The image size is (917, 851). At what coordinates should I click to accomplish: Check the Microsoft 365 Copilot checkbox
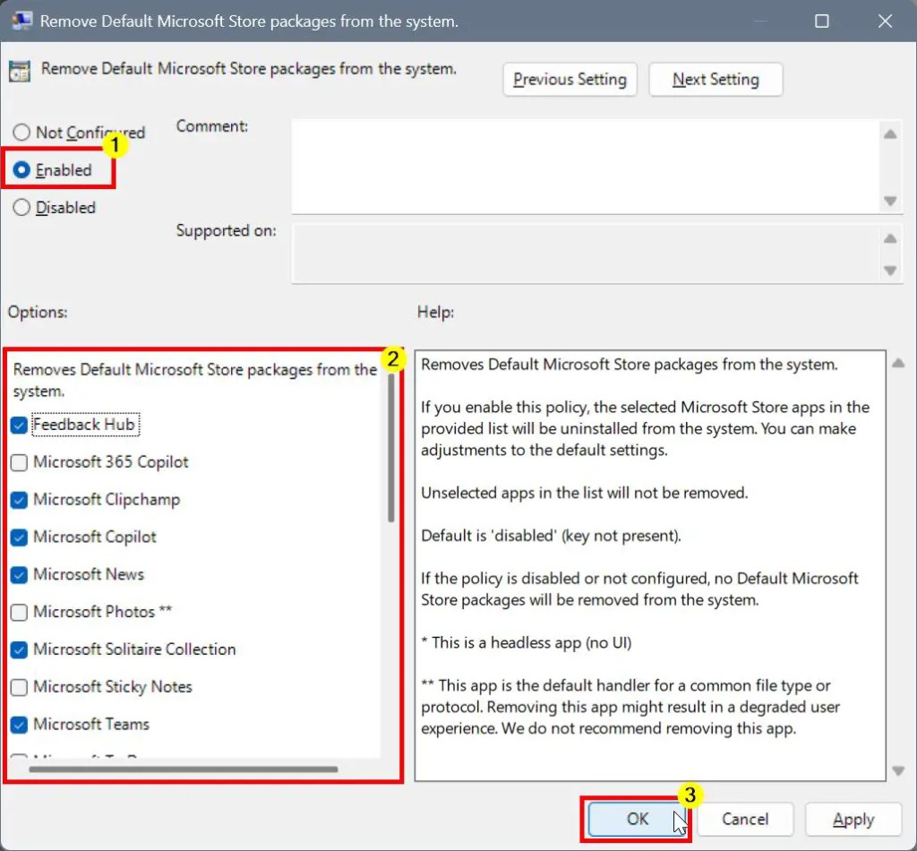pyautogui.click(x=20, y=462)
